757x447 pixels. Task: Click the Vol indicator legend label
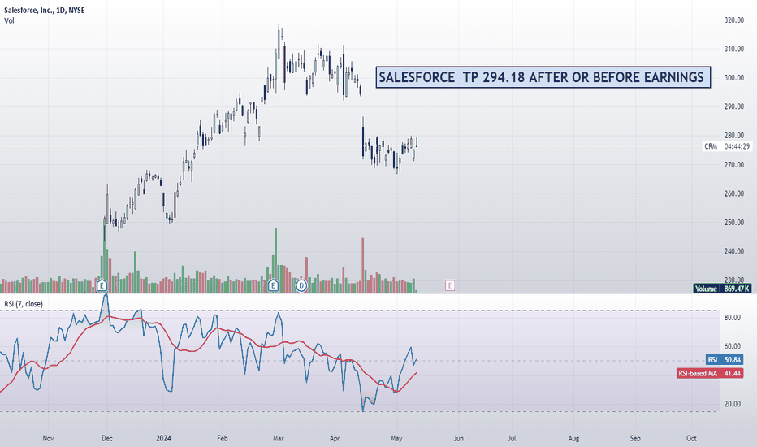coord(9,21)
